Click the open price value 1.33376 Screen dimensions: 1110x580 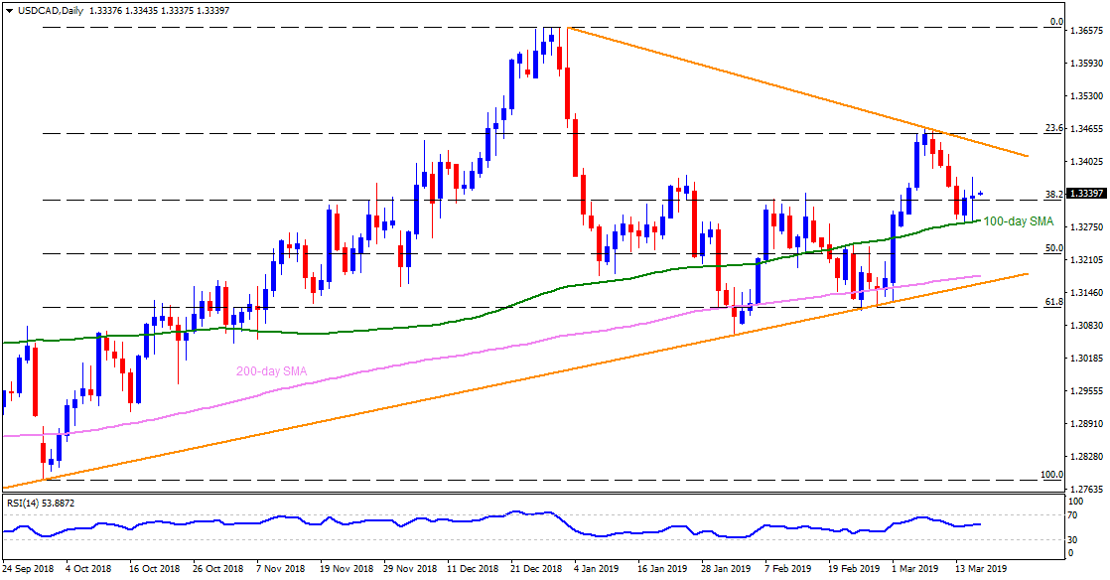click(x=106, y=11)
